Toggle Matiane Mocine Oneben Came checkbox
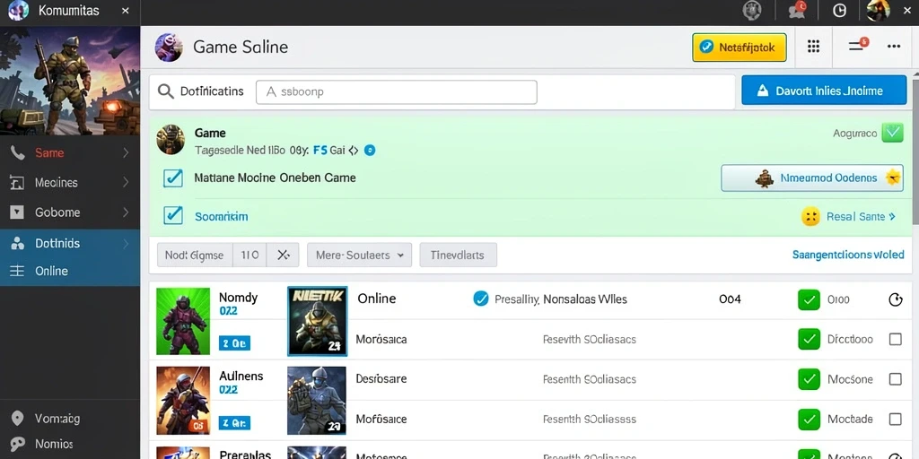The height and width of the screenshot is (459, 919). tap(173, 178)
